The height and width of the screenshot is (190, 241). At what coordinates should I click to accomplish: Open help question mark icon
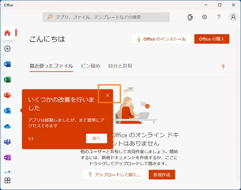(219, 17)
